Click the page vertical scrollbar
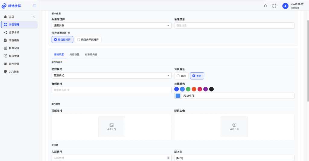 click(308, 61)
